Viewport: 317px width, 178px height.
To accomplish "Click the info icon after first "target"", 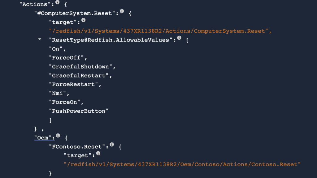I will [83, 20].
